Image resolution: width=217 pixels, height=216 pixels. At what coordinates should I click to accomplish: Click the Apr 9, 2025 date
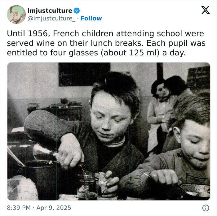click(54, 208)
